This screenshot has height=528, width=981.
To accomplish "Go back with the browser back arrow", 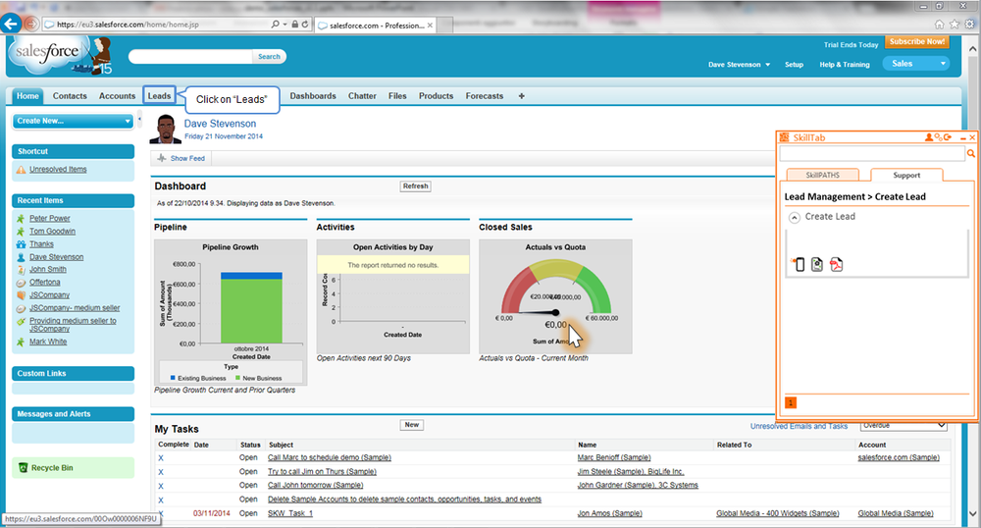I will point(11,24).
